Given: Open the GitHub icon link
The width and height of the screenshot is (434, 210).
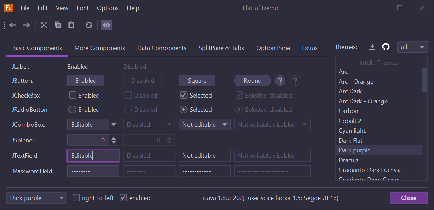Looking at the screenshot, I should 386,47.
